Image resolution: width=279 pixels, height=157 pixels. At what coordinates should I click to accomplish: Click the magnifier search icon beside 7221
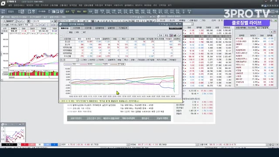[22, 12]
